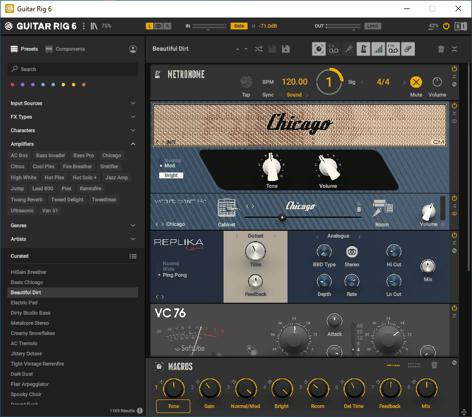Screen dimensions: 472x417
Task: Toggle the metronome toolbar icon
Action: [x=363, y=49]
